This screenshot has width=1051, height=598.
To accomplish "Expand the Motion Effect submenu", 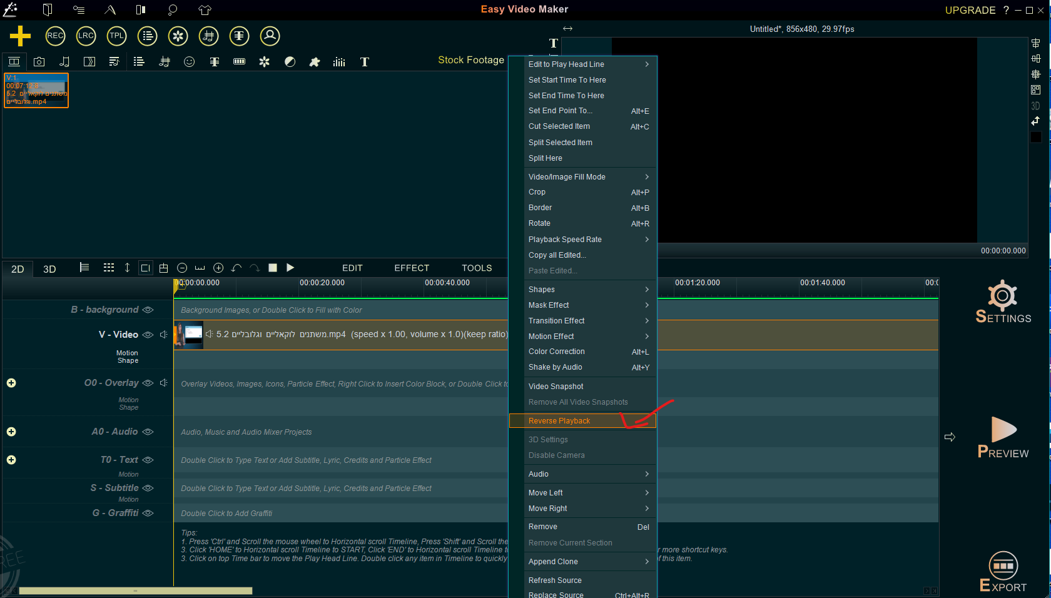I will [583, 337].
